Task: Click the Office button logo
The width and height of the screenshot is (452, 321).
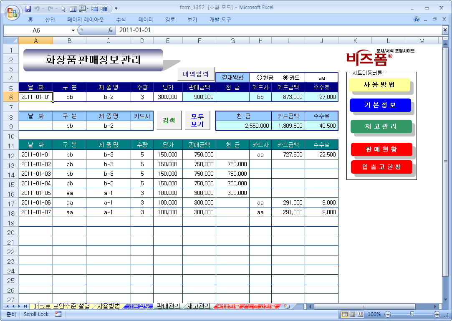Action: pos(12,11)
